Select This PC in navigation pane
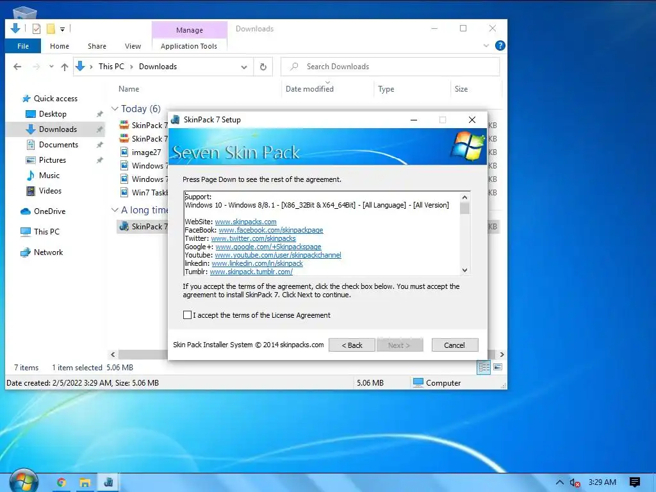Image resolution: width=656 pixels, height=492 pixels. (46, 232)
